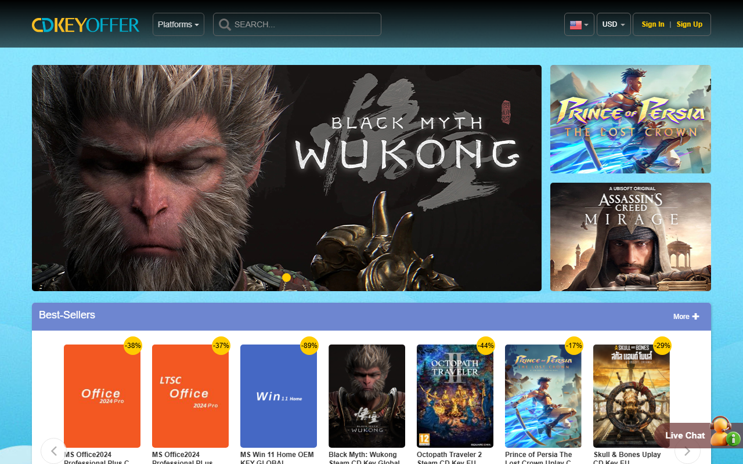Click the next arrow in Best-Sellers carousel
The width and height of the screenshot is (743, 464).
click(x=687, y=451)
